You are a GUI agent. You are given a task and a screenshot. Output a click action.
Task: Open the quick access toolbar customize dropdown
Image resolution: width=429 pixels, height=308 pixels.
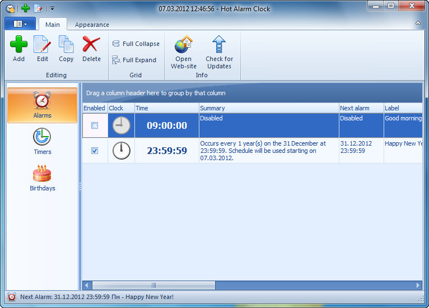(52, 8)
